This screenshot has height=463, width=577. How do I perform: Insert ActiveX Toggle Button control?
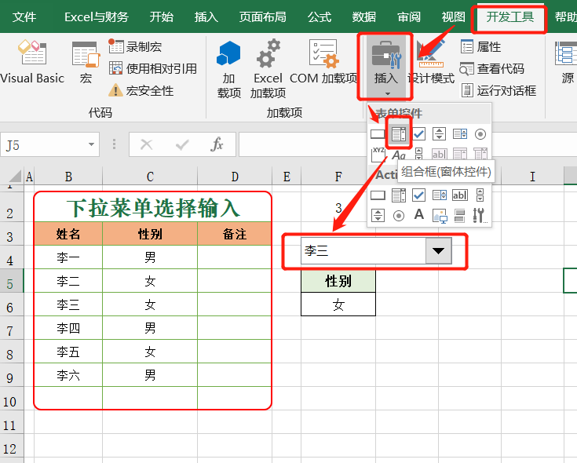[x=459, y=216]
